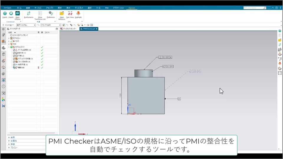Click the Export icon in Conversion group
Screen dimensions: 283x159
coord(5,14)
